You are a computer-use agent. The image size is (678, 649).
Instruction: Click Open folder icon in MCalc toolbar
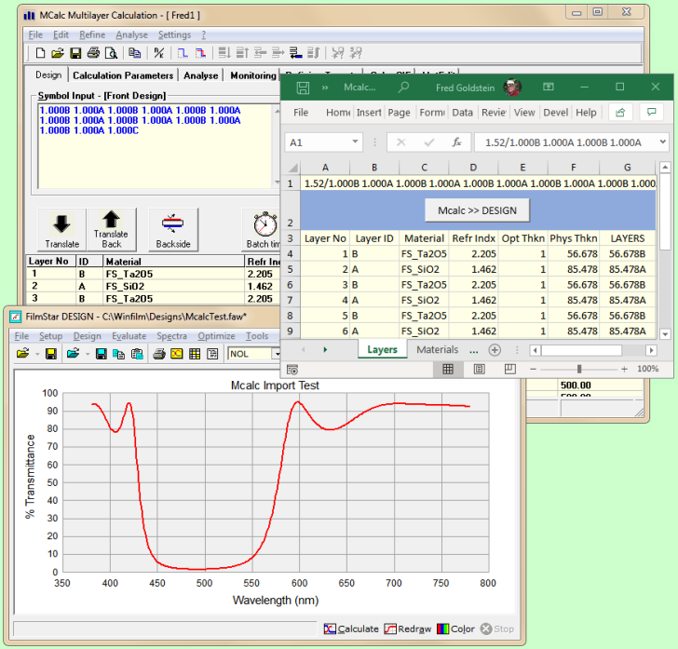(58, 53)
